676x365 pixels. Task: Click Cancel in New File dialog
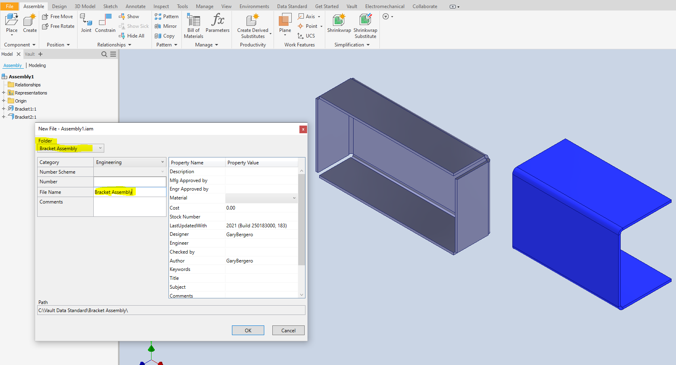tap(289, 330)
